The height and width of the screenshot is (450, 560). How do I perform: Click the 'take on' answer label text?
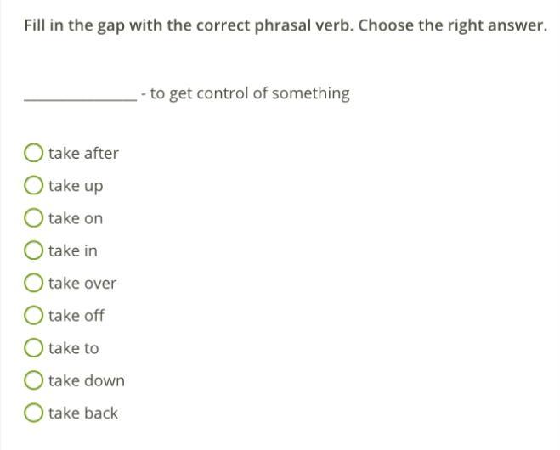[x=76, y=218]
